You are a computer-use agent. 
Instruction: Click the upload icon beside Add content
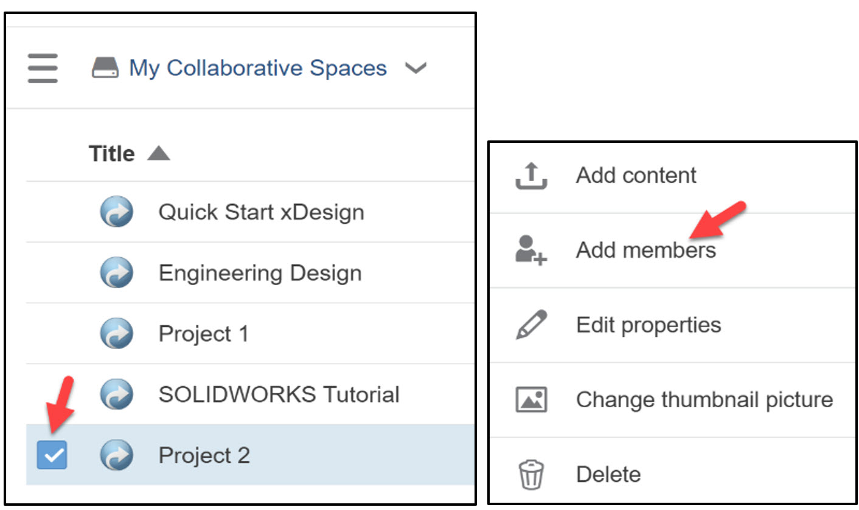click(x=531, y=174)
